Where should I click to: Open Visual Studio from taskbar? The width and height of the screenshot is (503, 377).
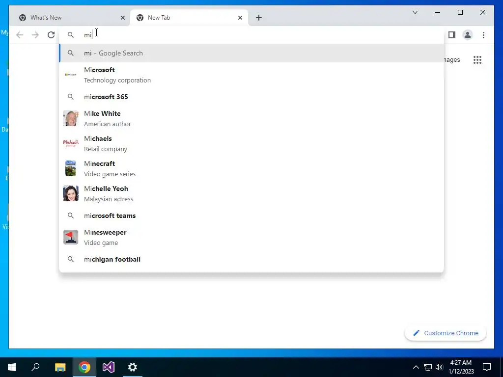tap(109, 367)
